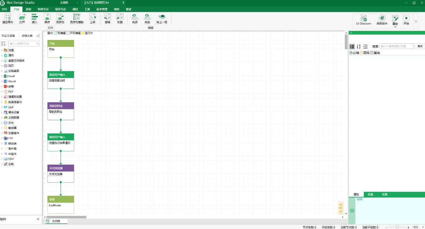This screenshot has height=229, width=425.
Task: Toggle the categorized grid view in properties
Action: (x=352, y=46)
